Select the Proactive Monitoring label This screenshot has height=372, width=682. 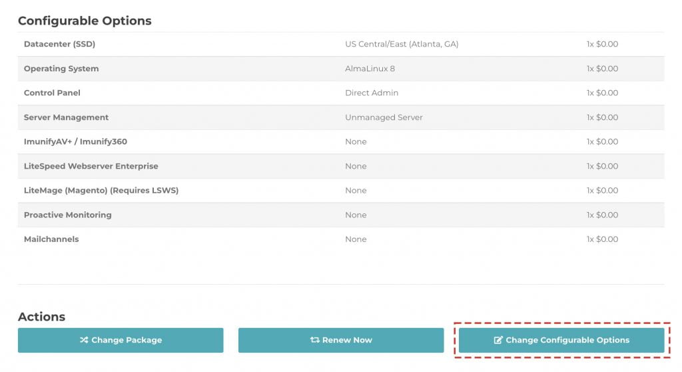[x=68, y=215]
